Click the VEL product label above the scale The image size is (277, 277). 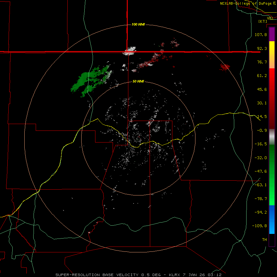tap(270, 18)
